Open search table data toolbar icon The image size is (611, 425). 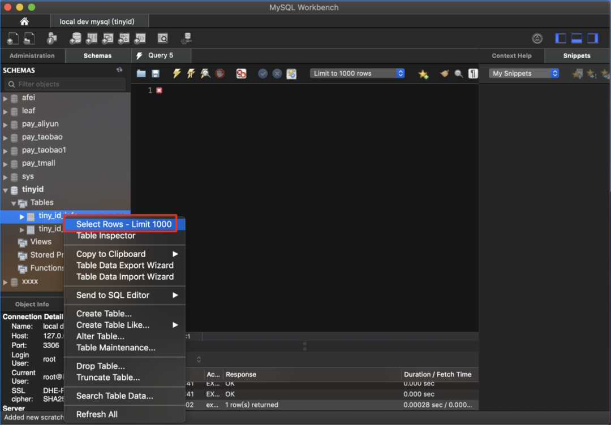point(163,38)
